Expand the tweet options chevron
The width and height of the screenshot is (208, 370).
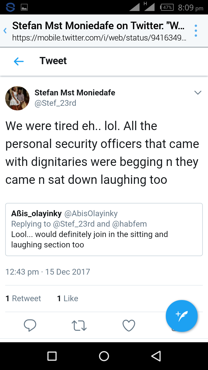click(198, 93)
